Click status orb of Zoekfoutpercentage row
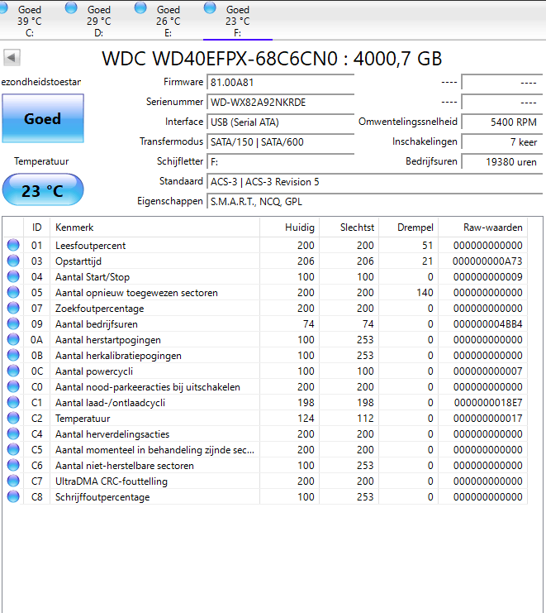Viewport: 546px width, 613px height. pyautogui.click(x=13, y=308)
